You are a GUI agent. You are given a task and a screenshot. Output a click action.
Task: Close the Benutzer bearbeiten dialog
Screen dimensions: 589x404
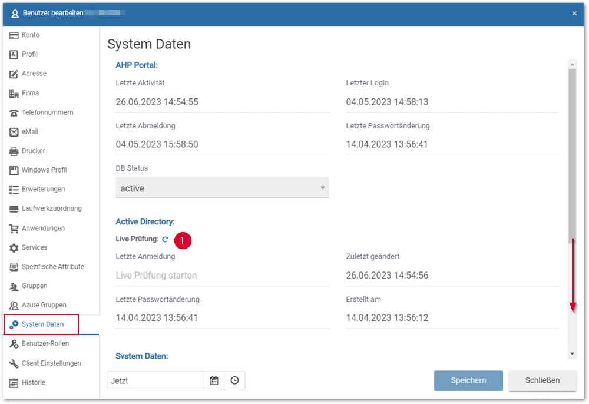[x=574, y=14]
